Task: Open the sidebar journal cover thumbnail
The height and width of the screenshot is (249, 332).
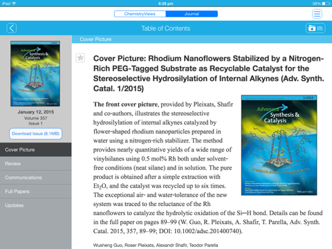Action: pos(35,74)
